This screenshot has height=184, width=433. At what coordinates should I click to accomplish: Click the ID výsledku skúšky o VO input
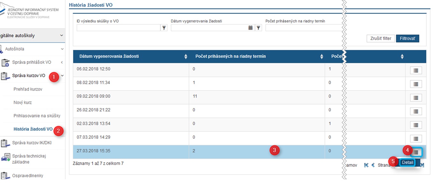[118, 28]
